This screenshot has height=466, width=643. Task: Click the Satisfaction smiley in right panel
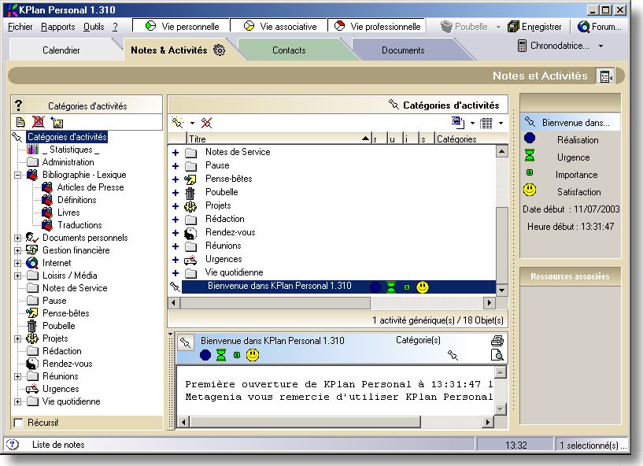[x=530, y=190]
